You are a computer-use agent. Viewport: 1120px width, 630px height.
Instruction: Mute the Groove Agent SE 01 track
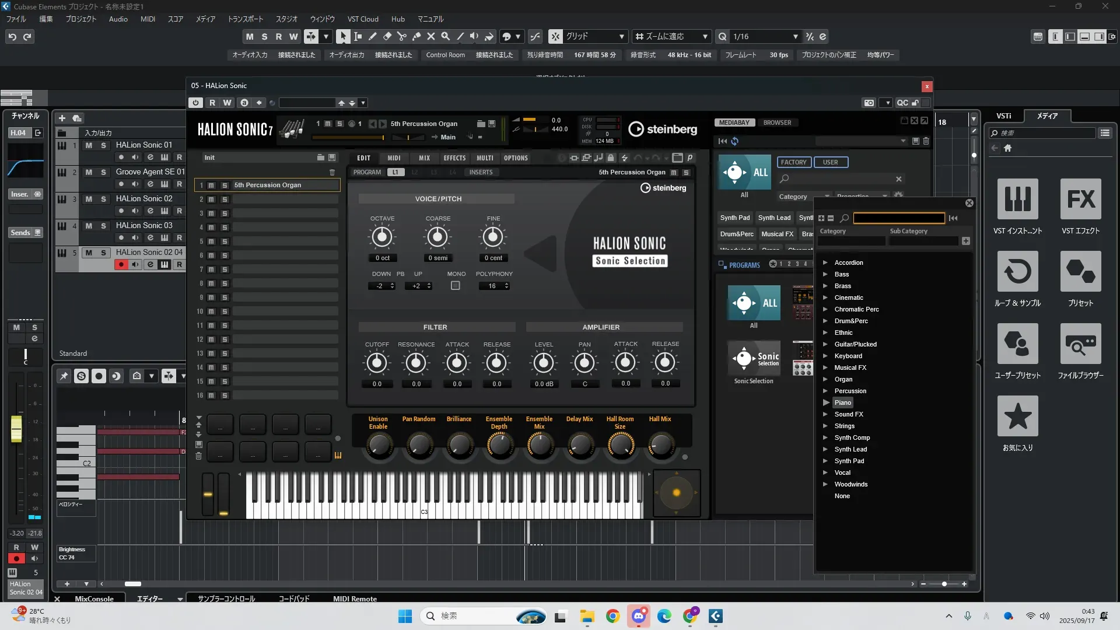point(89,172)
